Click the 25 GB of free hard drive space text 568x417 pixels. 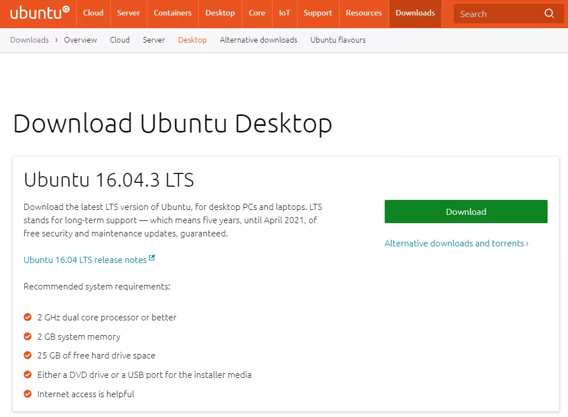click(97, 356)
